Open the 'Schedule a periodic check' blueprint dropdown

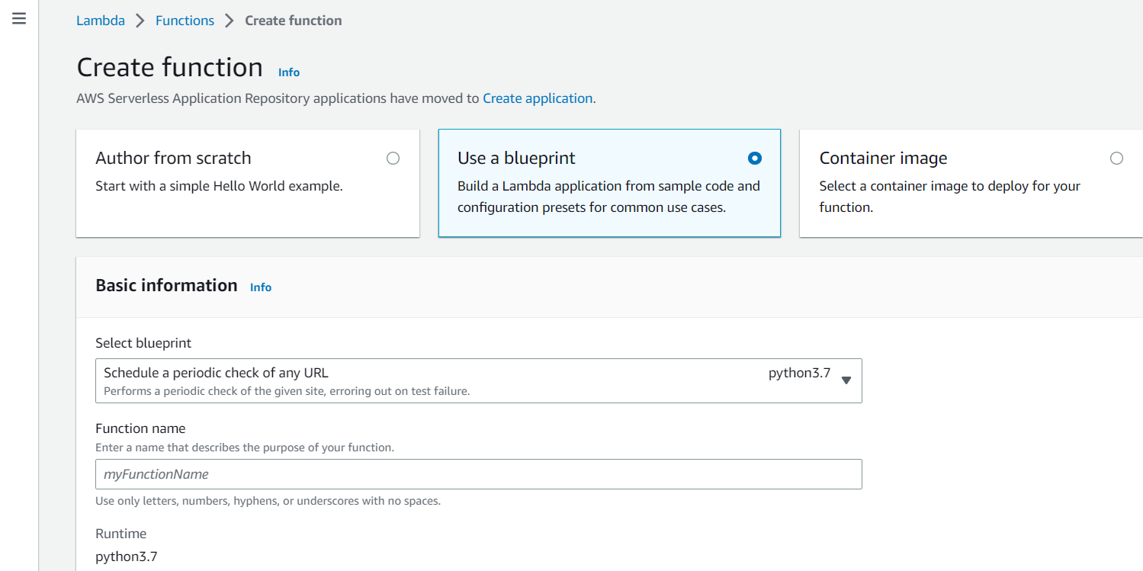[478, 380]
